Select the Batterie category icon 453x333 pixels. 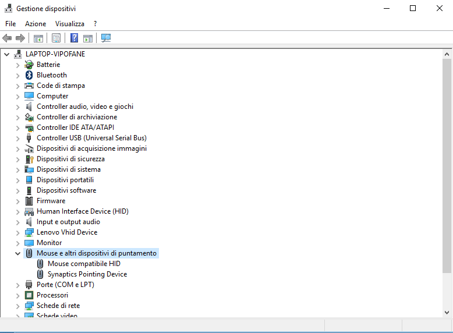point(29,65)
